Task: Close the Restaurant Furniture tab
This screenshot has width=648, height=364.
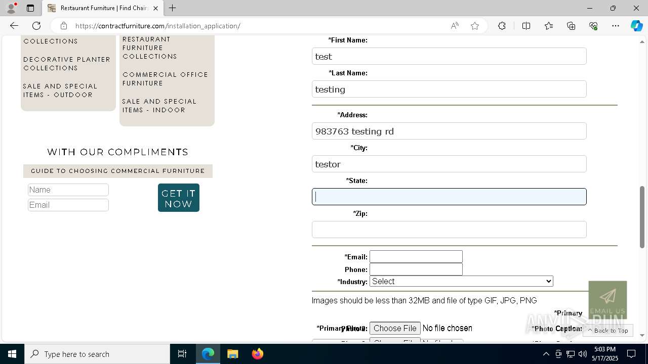Action: click(155, 8)
